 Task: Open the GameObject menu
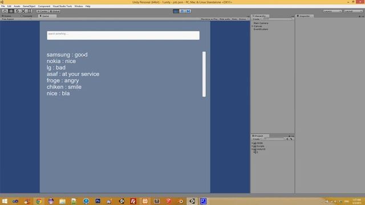(29, 6)
